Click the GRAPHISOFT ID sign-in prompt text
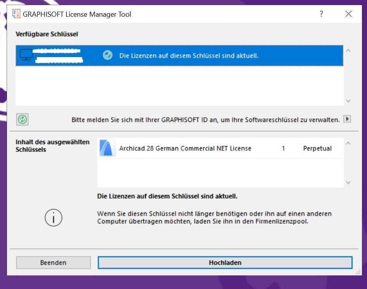The width and height of the screenshot is (367, 289). 206,120
